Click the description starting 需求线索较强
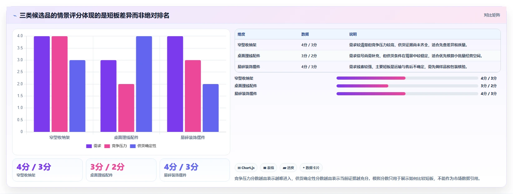The height and width of the screenshot is (194, 513). pyautogui.click(x=408, y=67)
